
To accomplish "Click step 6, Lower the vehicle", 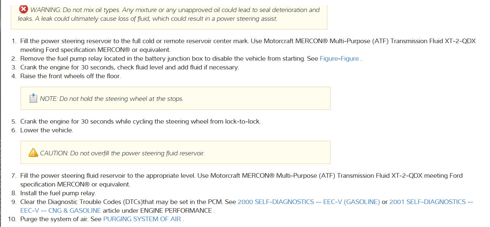I will point(46,130).
